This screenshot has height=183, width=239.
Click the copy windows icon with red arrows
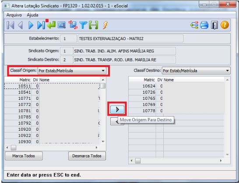(x=73, y=25)
